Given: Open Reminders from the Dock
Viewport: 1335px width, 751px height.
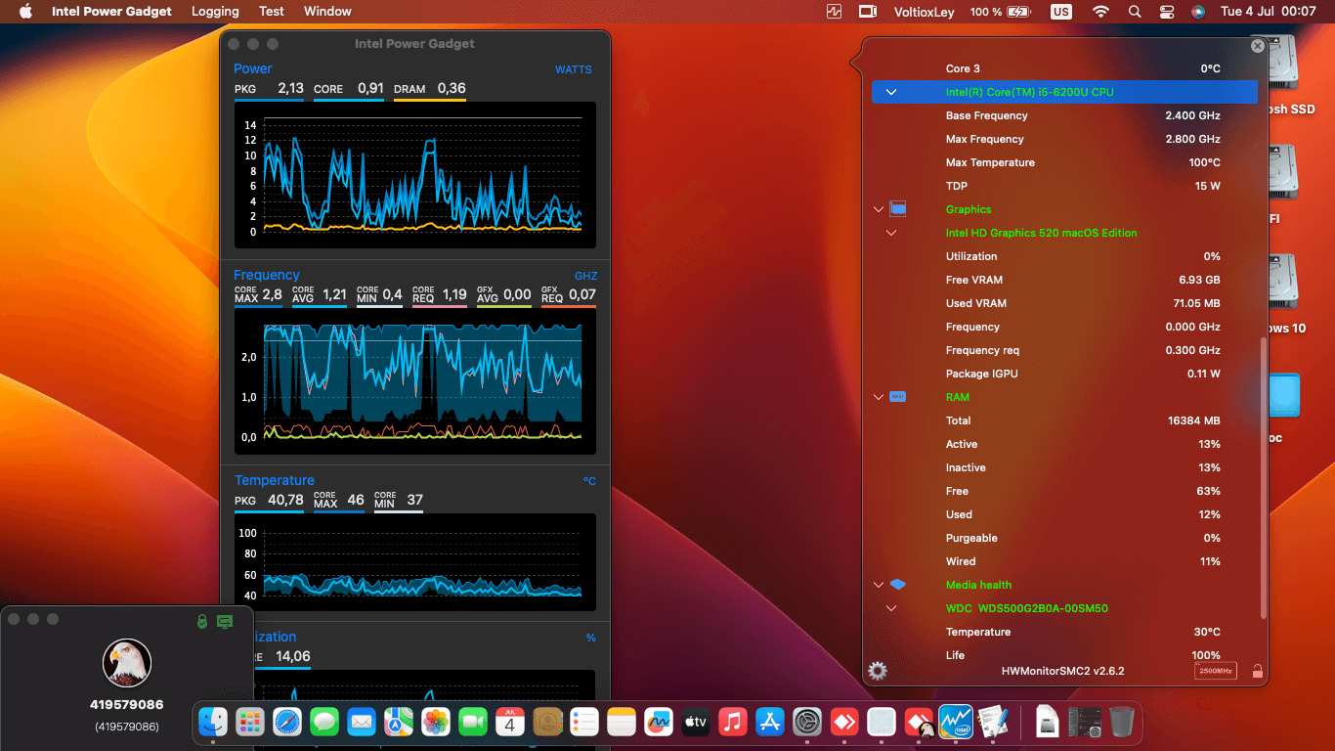Looking at the screenshot, I should [x=584, y=722].
